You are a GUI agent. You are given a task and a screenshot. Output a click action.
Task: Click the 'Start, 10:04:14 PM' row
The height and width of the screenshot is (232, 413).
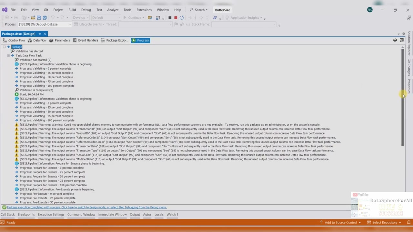(32, 94)
